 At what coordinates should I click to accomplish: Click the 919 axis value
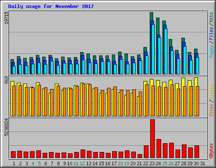6,80
